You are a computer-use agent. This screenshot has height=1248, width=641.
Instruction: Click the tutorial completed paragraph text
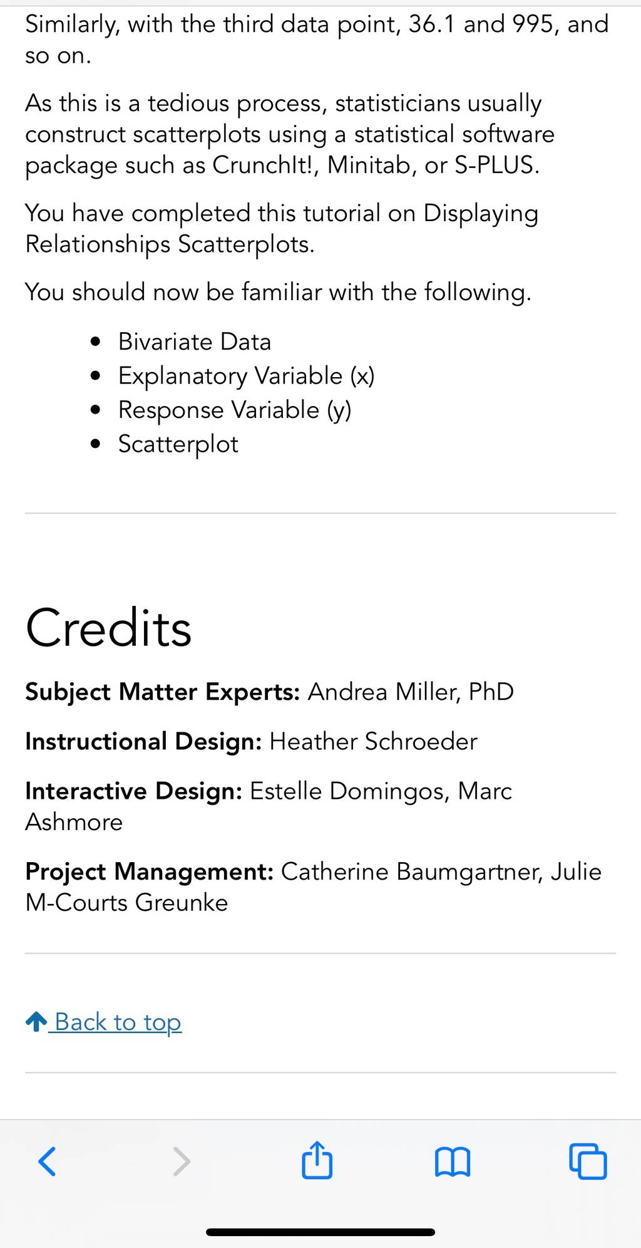pos(282,229)
